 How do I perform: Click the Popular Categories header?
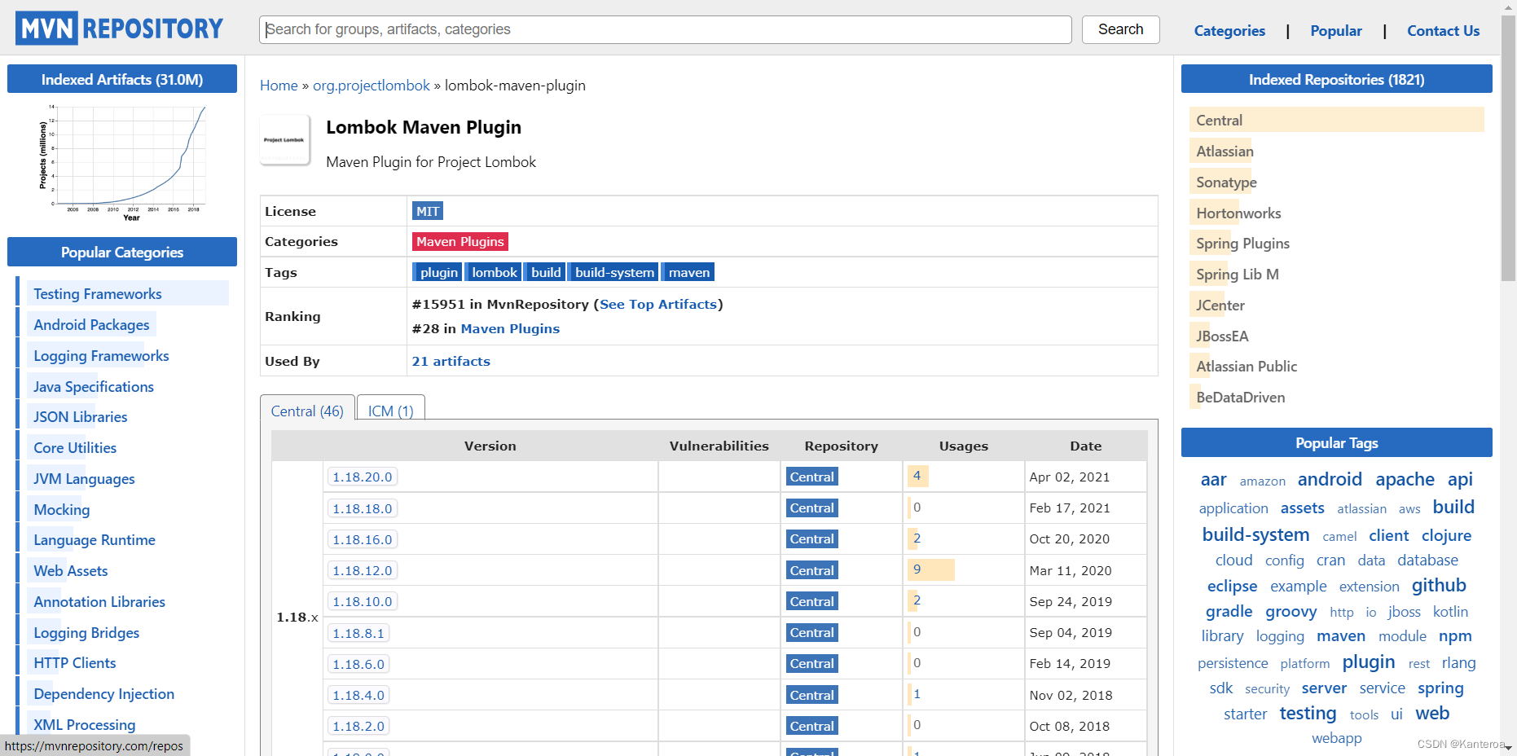pyautogui.click(x=122, y=252)
